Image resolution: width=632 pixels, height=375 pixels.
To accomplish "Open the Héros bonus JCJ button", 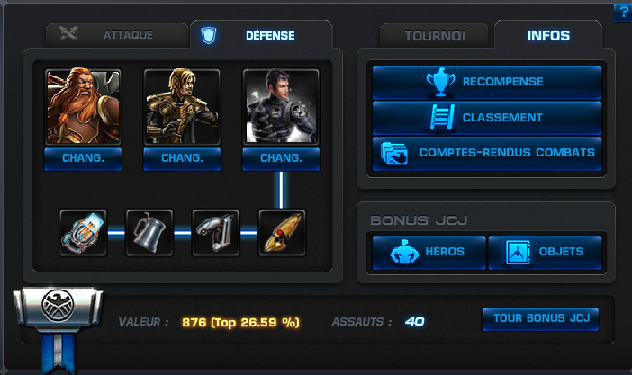I will 429,252.
